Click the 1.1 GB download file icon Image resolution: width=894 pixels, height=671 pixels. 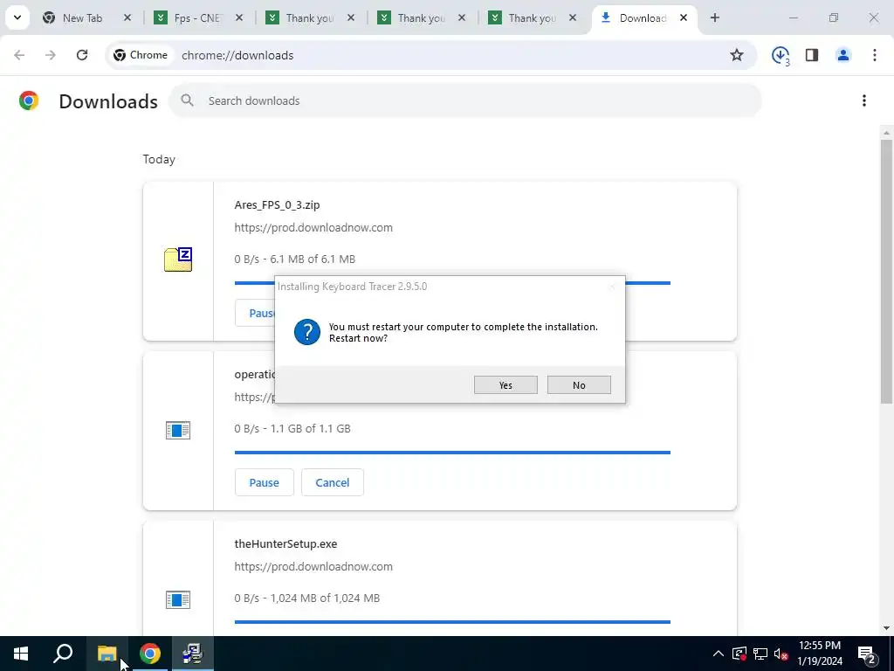(x=178, y=430)
